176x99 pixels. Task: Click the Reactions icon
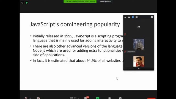click(120, 98)
